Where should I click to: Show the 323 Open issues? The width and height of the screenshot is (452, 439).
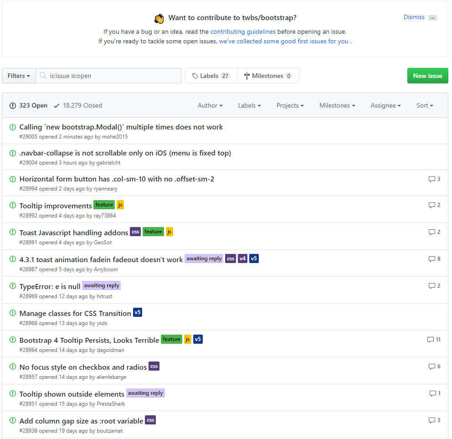(x=29, y=106)
